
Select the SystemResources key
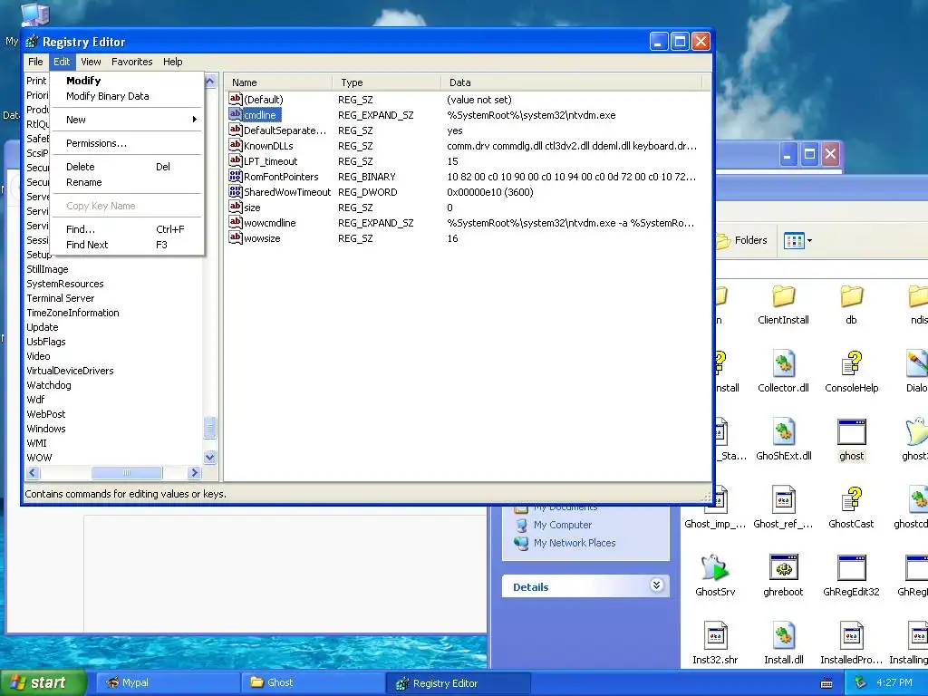65,284
